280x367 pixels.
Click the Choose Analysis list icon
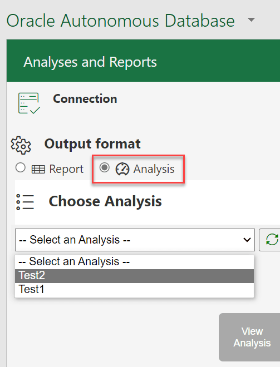pos(25,202)
